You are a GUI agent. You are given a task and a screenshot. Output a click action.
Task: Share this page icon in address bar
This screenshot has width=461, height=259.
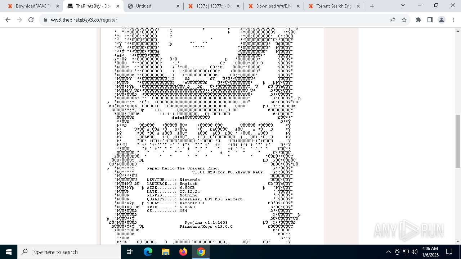393,20
